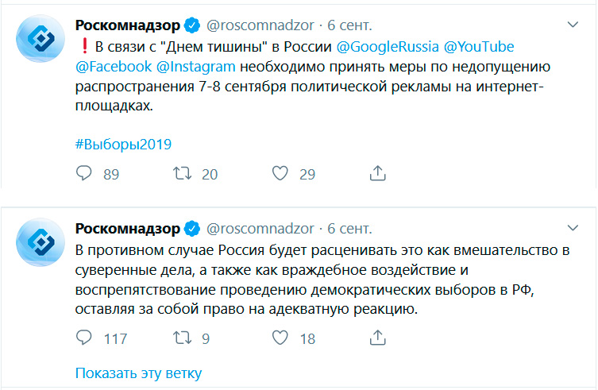Reply to the first tweet about День тишины
Viewport: 598px width, 390px height.
(84, 173)
